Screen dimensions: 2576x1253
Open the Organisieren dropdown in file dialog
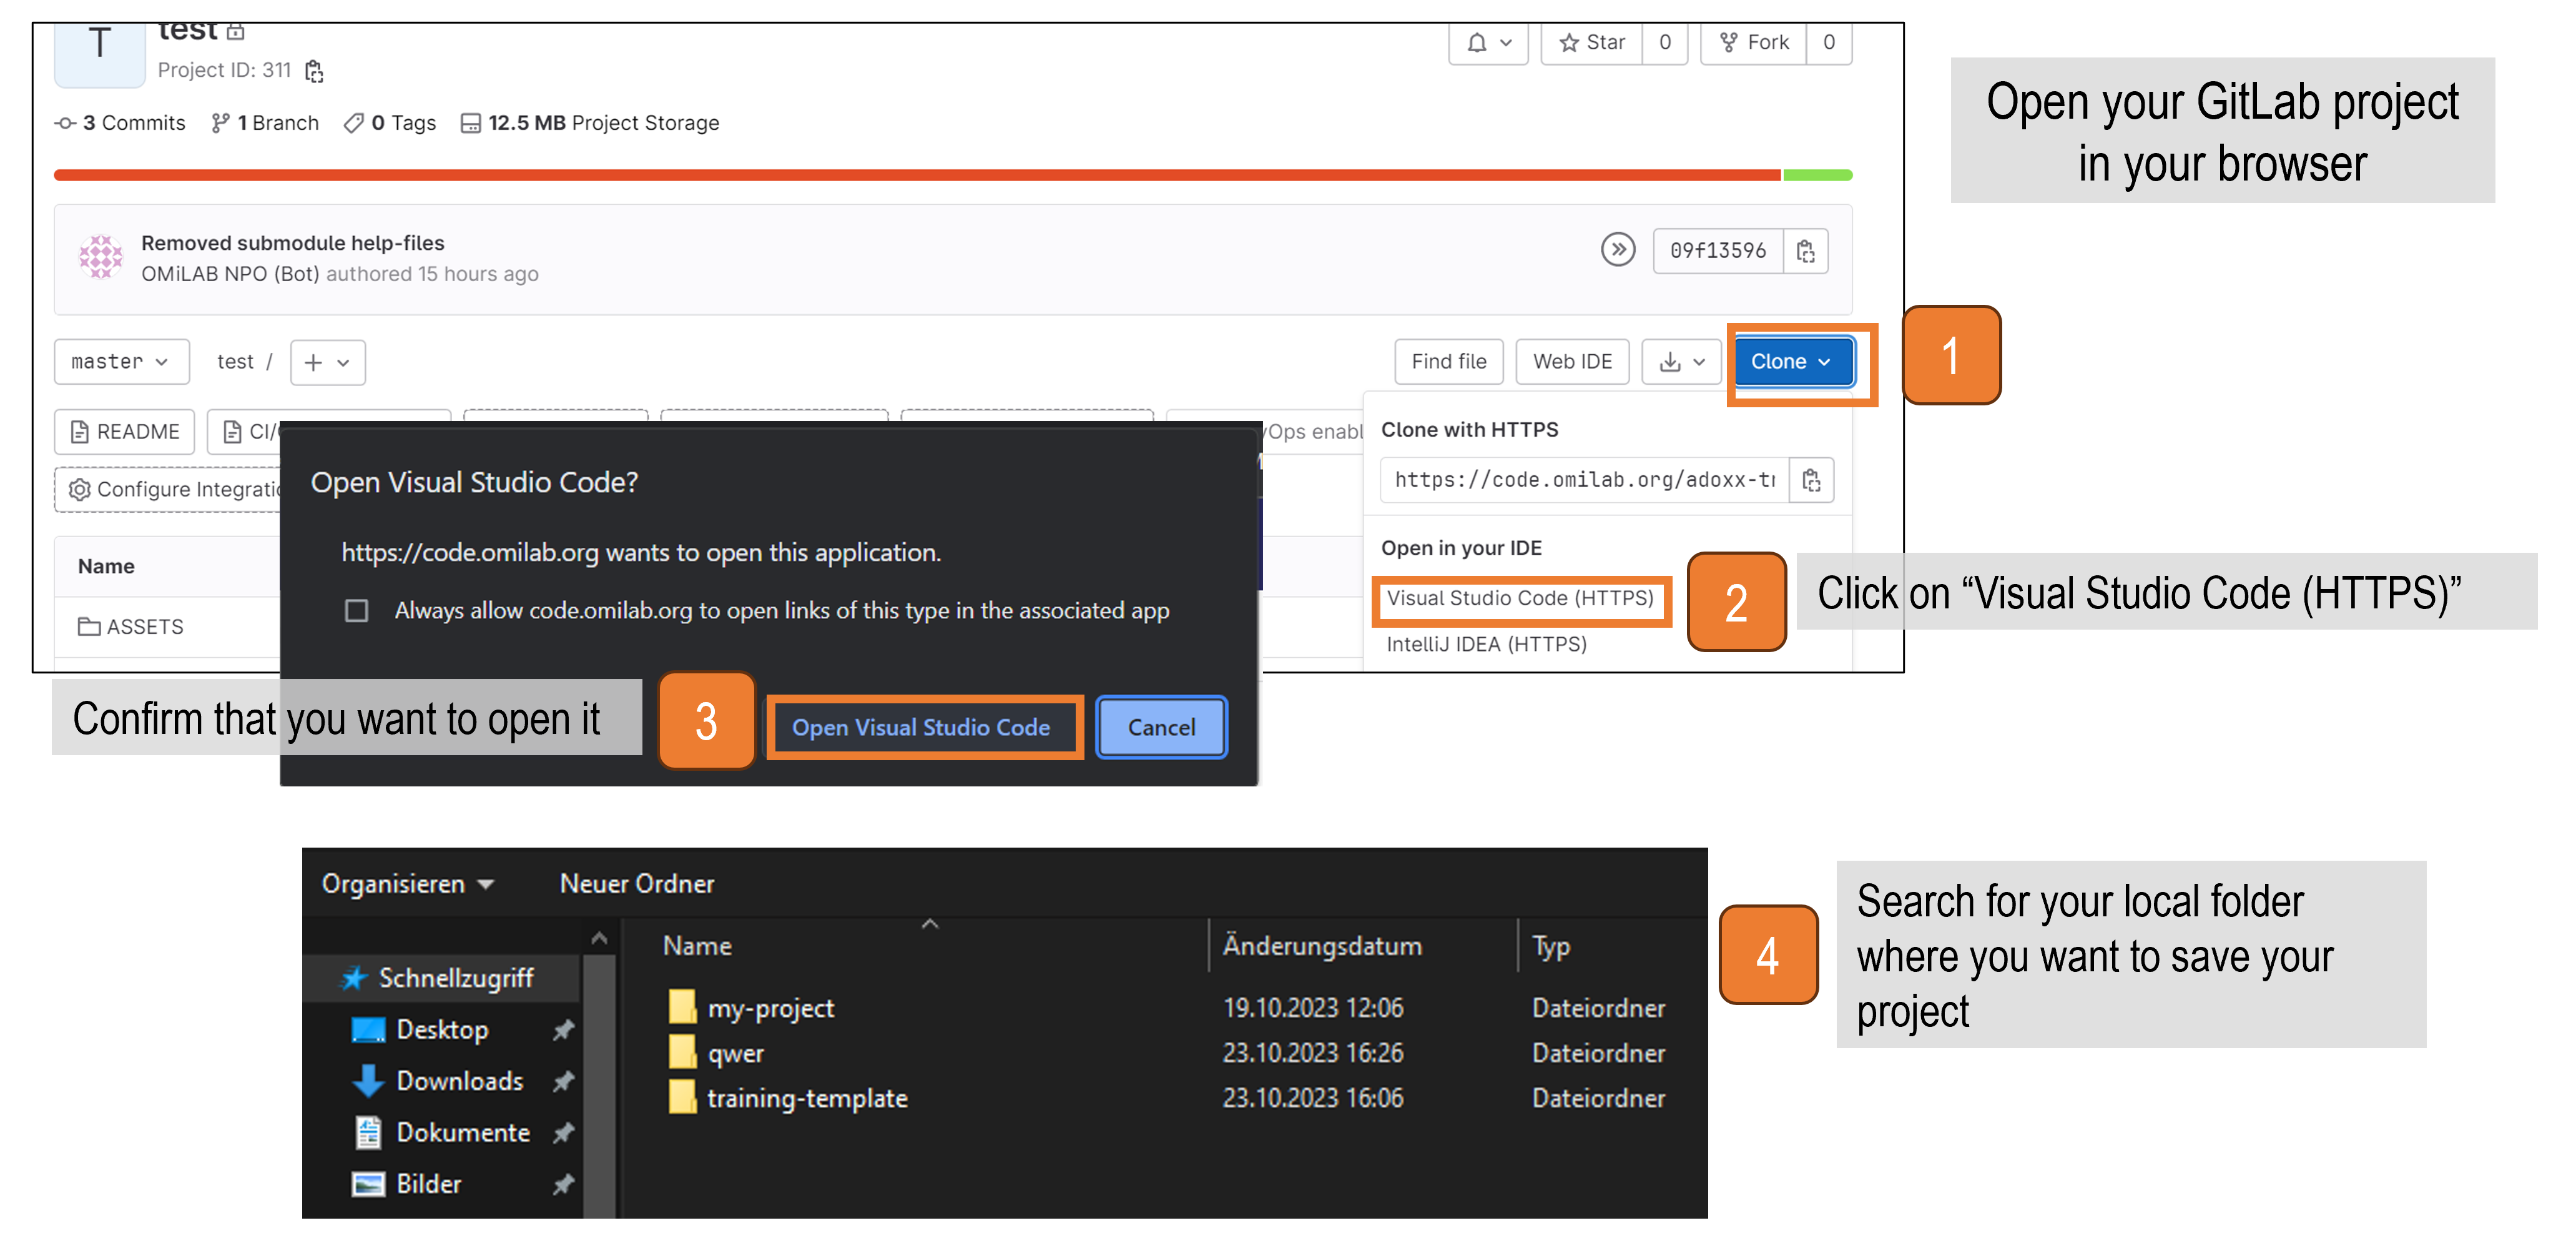[407, 884]
